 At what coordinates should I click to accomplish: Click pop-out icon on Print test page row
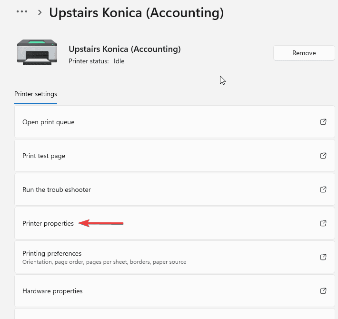(x=323, y=156)
